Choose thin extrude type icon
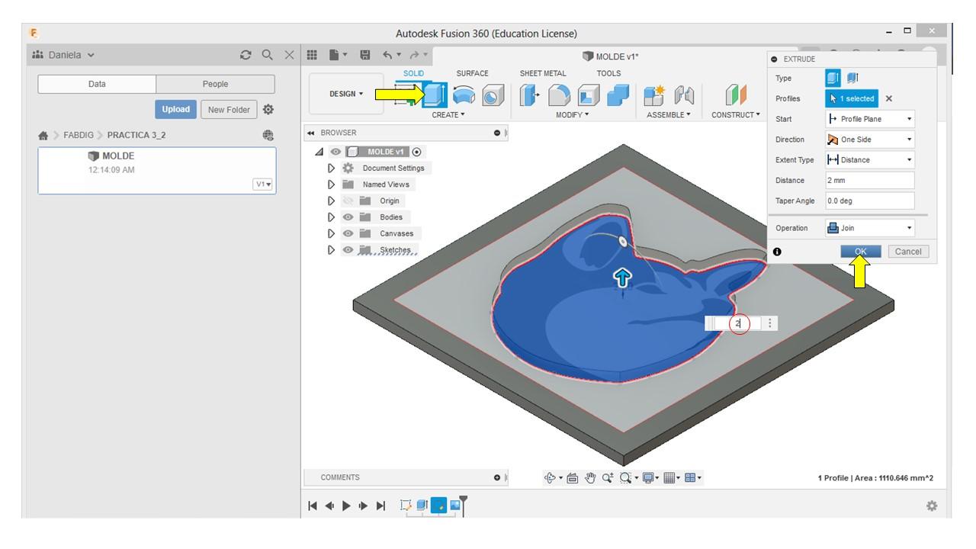 coord(851,78)
